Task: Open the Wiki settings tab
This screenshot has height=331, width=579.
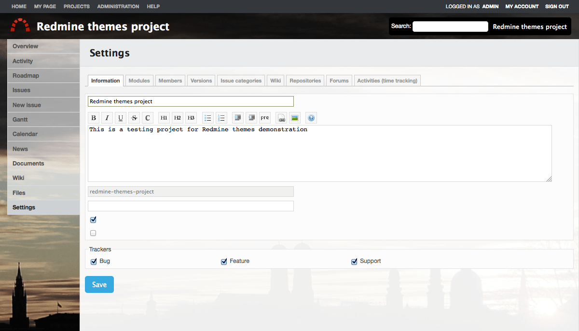Action: (x=276, y=81)
